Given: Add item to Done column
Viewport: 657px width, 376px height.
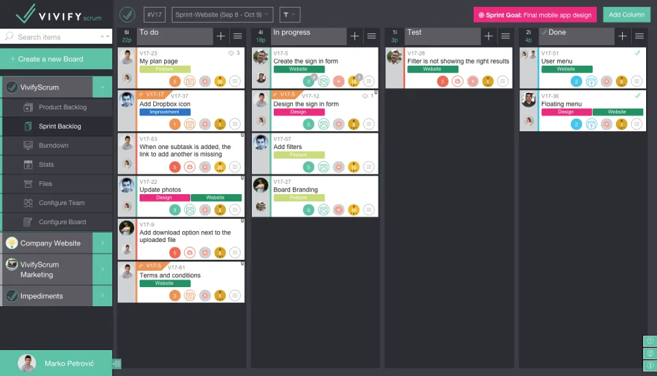Looking at the screenshot, I should [x=623, y=36].
